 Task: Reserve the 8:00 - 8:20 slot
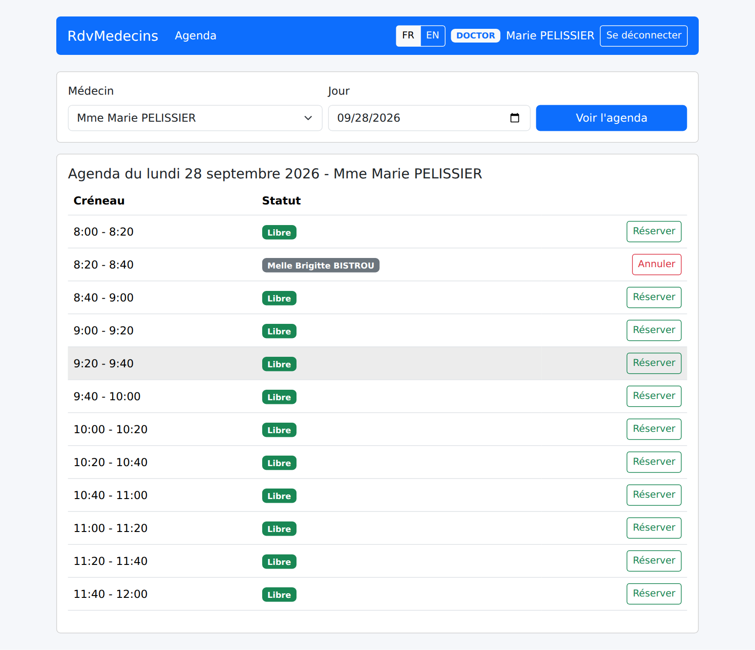click(x=654, y=231)
